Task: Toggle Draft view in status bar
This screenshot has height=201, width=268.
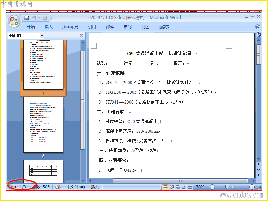Action: coord(190,187)
